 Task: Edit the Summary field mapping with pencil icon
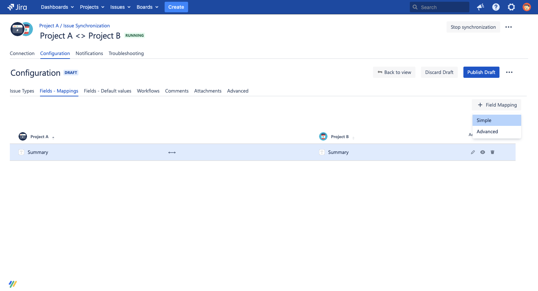473,152
